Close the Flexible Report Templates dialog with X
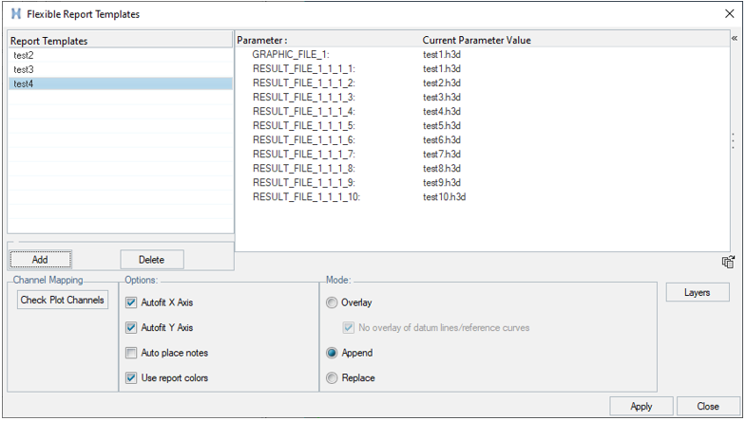The image size is (746, 421). tap(729, 14)
